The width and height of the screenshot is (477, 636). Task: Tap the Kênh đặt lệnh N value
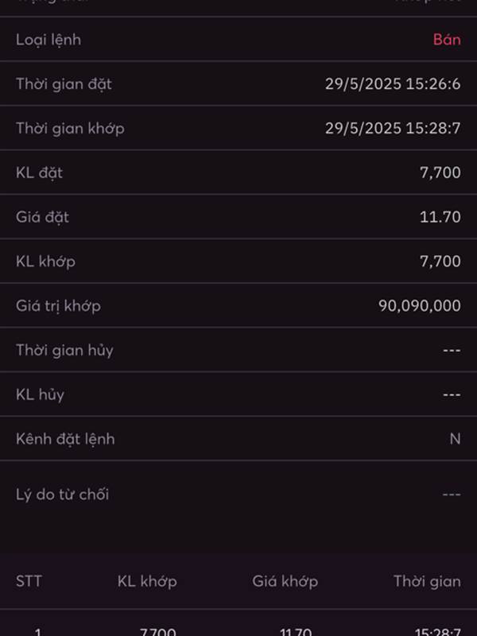[455, 439]
